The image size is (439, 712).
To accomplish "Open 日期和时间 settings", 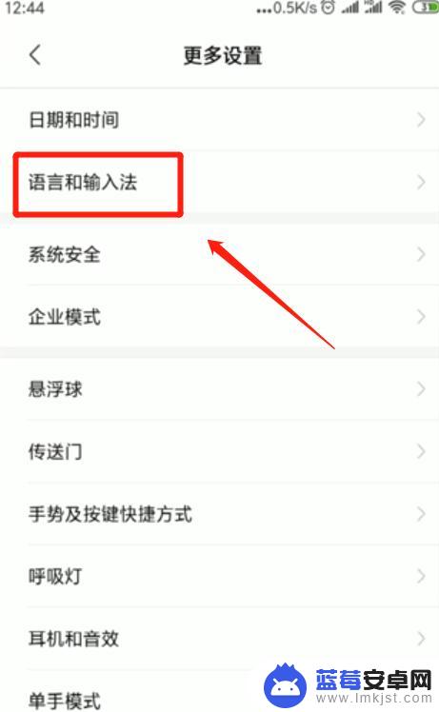I will tap(219, 120).
